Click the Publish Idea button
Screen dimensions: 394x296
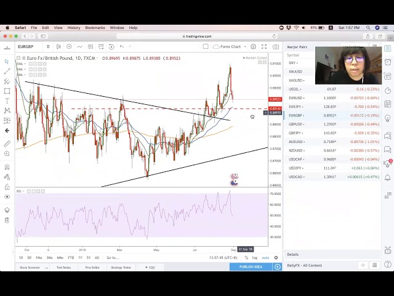[x=251, y=267]
